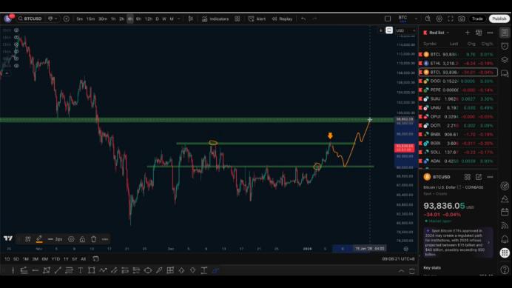Toggle first indicator visibility eye icon
Viewport: 512px width, 288px height.
pyautogui.click(x=16, y=30)
